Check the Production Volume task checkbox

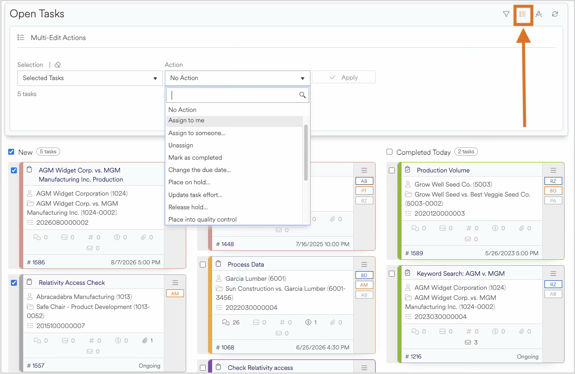392,171
